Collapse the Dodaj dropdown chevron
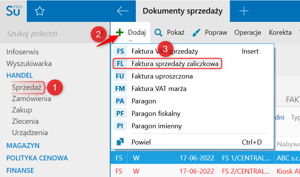This screenshot has height=177, width=300. 131,40
